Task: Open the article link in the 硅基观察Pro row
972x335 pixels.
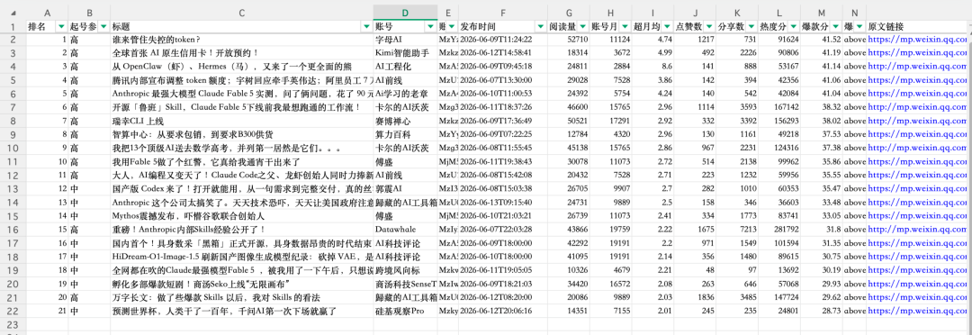Action: point(917,311)
